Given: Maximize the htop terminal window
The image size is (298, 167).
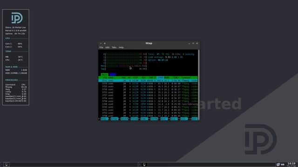Looking at the screenshot, I should pos(193,43).
